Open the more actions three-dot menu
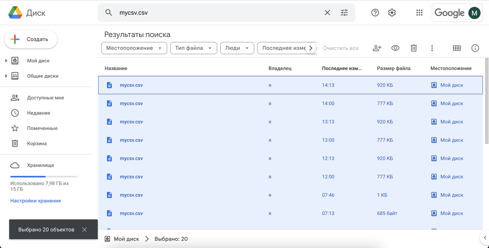This screenshot has width=489, height=248. click(x=432, y=48)
